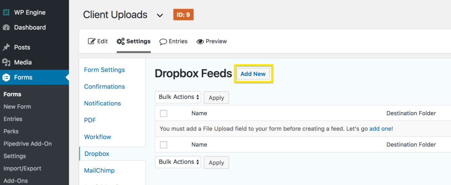
Task: Click the footer Name column label
Action: coord(200,145)
